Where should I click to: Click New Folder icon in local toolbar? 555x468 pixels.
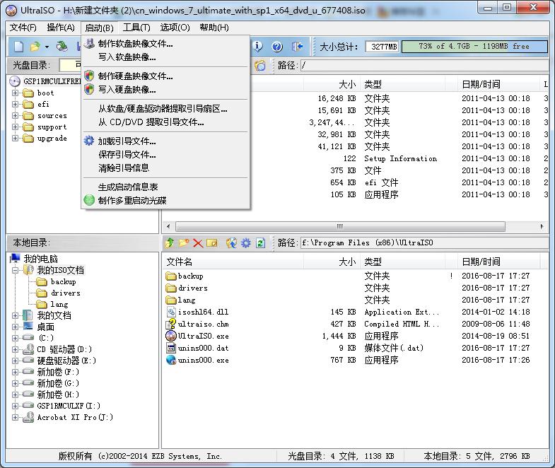(x=184, y=243)
